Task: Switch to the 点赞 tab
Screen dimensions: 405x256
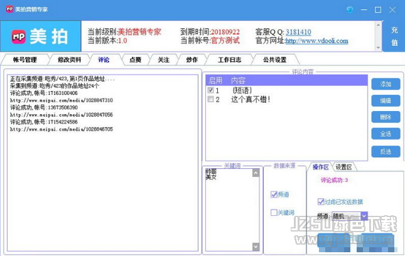Action: [135, 60]
